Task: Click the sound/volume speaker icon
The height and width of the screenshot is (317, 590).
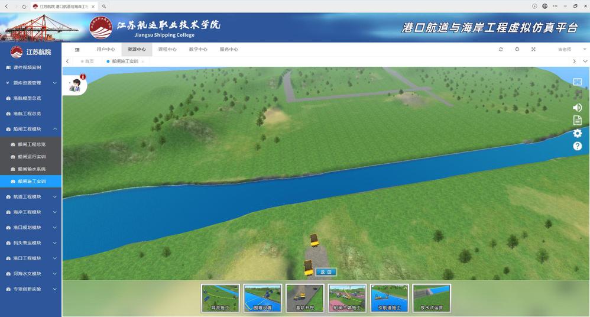Action: (578, 108)
